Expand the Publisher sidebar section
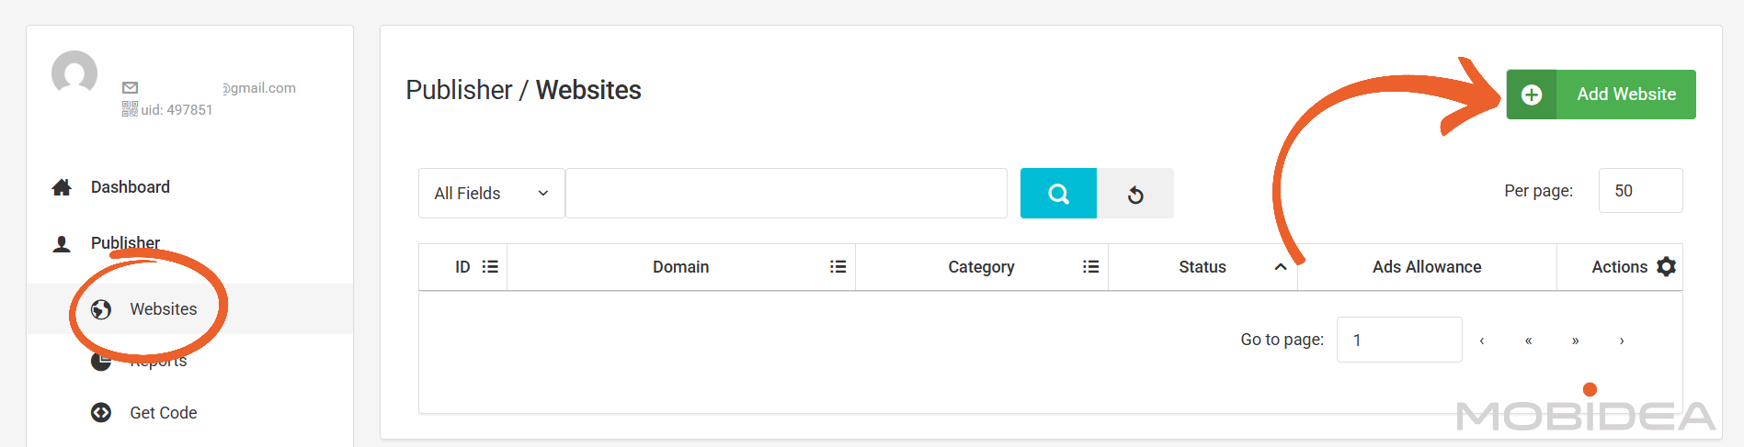Screen dimensions: 1744x447 [x=125, y=243]
